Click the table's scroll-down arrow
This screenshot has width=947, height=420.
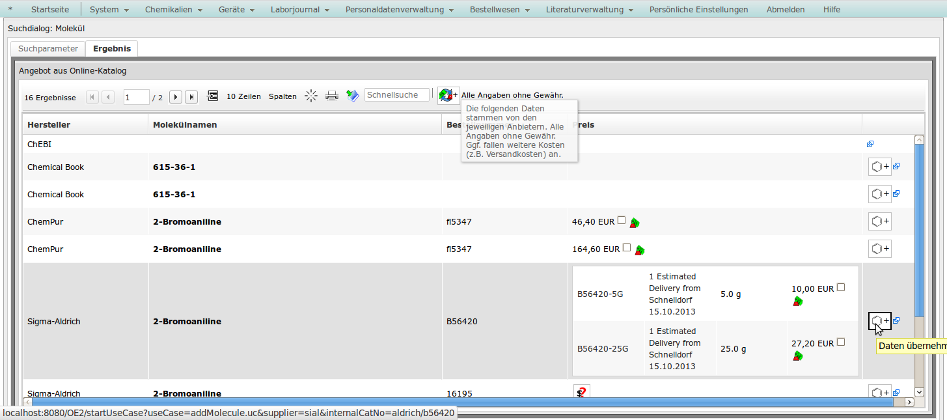(x=919, y=392)
